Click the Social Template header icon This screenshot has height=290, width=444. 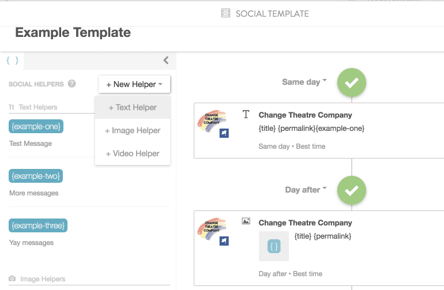point(226,14)
